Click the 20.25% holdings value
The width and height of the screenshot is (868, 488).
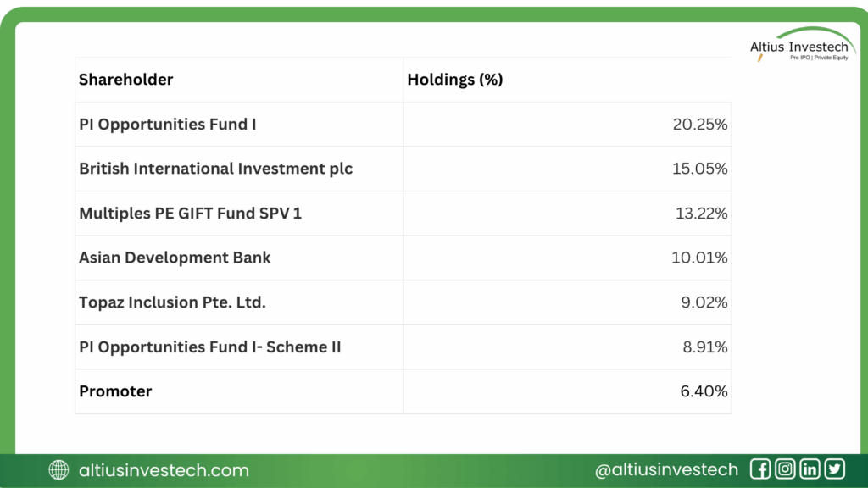(x=699, y=125)
